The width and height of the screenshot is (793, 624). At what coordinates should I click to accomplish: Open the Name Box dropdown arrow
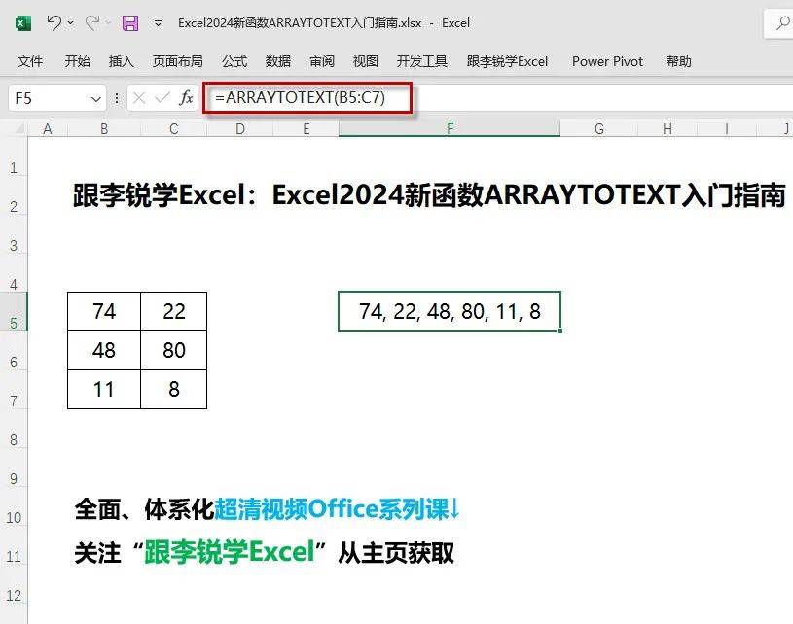[x=95, y=97]
